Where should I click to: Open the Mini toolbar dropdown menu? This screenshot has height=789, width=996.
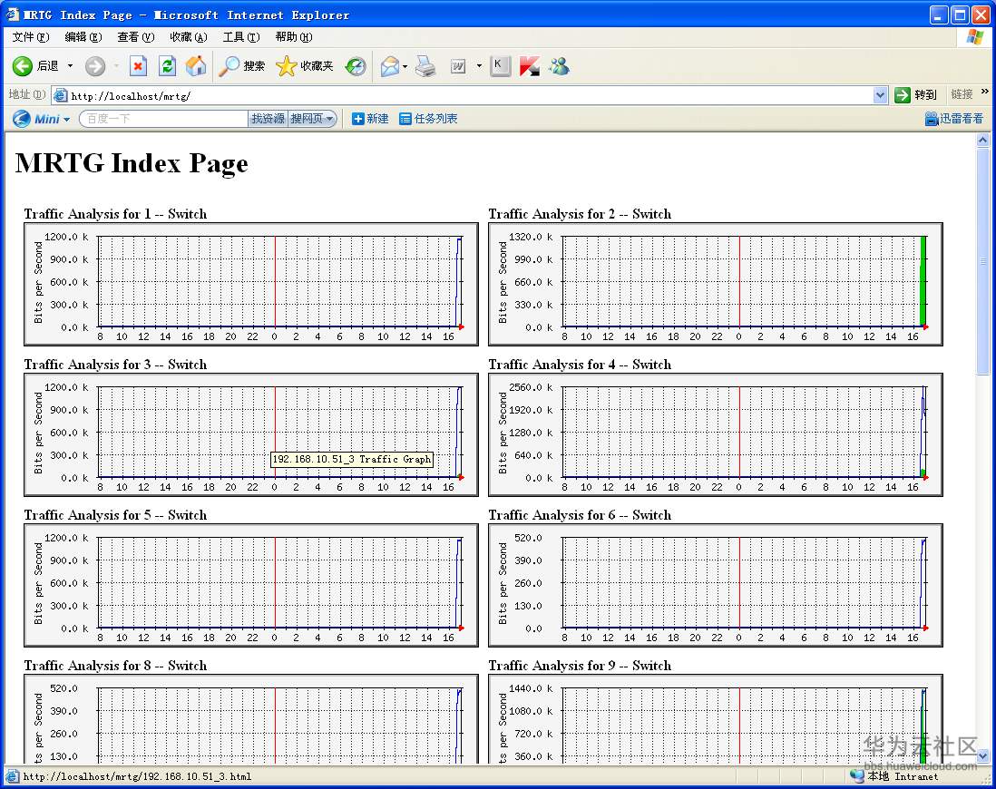[x=66, y=120]
